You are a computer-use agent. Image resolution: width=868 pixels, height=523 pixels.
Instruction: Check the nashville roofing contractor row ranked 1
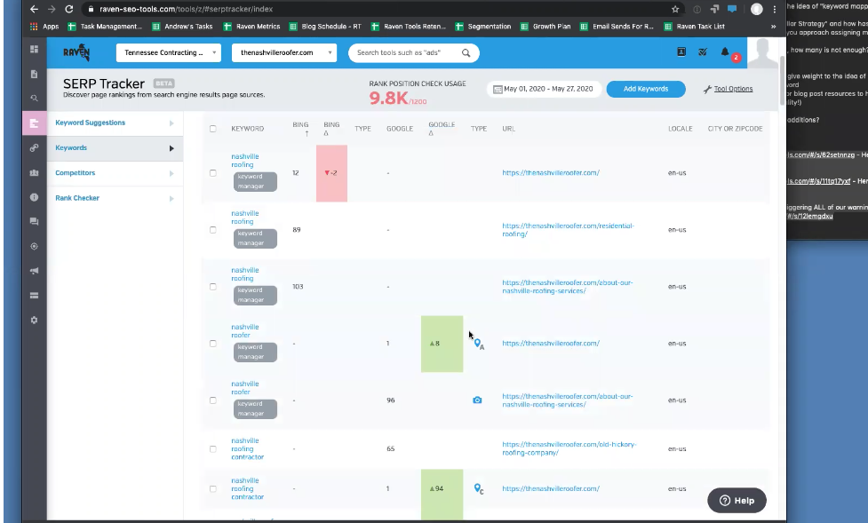[x=212, y=488]
